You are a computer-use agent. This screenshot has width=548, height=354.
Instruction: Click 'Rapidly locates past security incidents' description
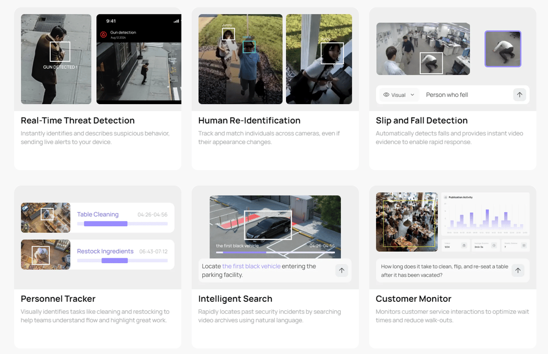pyautogui.click(x=269, y=316)
